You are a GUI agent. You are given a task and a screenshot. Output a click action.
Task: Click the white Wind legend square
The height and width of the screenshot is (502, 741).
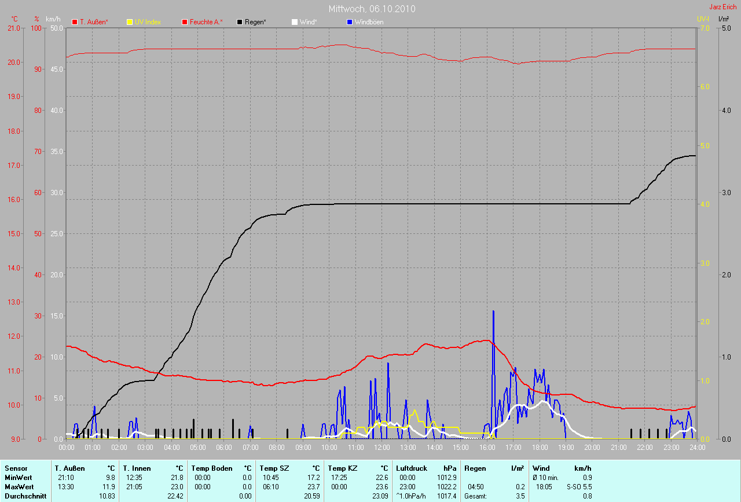click(x=294, y=22)
